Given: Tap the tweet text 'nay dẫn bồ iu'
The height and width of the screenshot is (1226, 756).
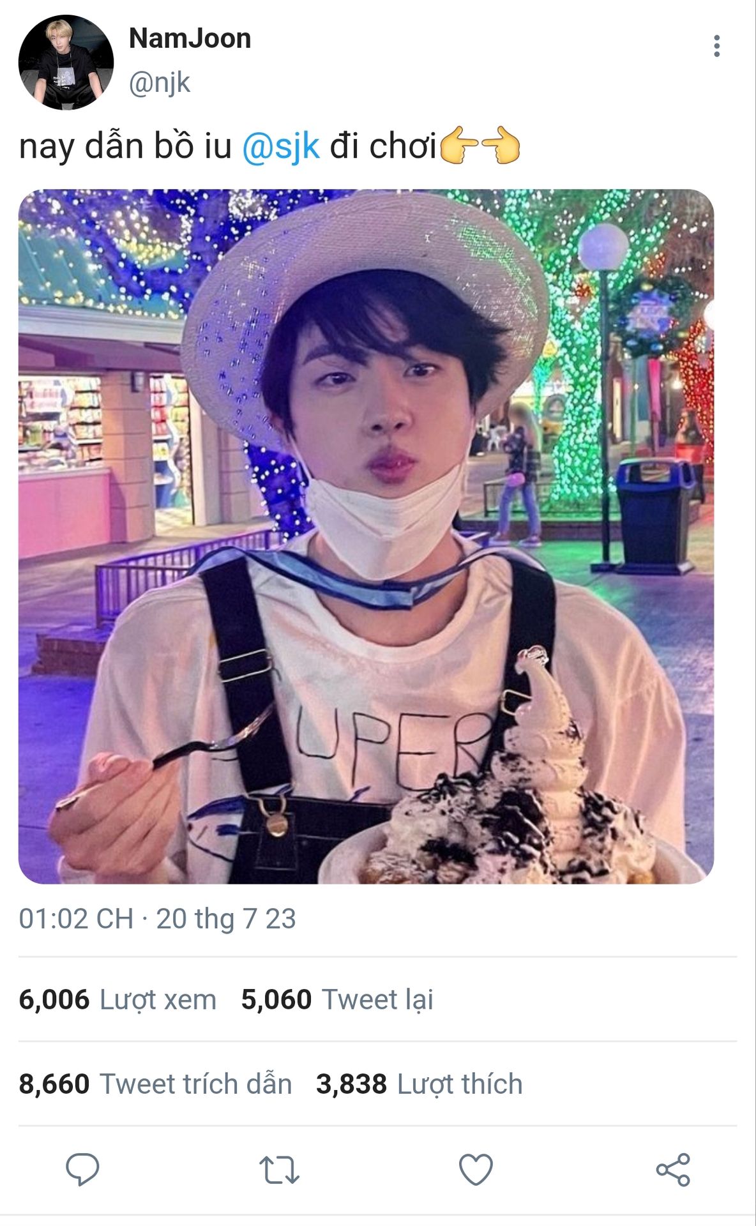Looking at the screenshot, I should 125,146.
